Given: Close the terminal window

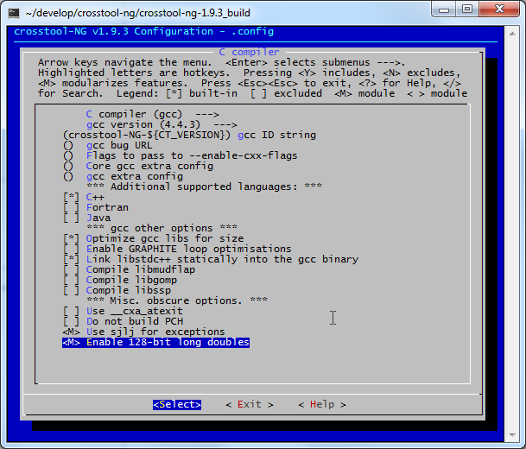Looking at the screenshot, I should tap(500, 9).
